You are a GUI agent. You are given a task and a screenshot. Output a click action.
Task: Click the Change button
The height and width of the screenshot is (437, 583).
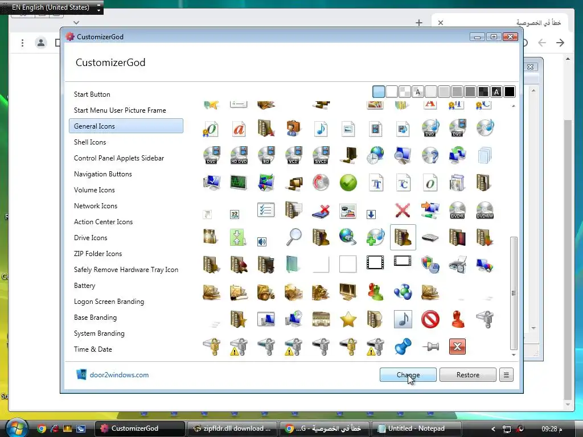408,374
